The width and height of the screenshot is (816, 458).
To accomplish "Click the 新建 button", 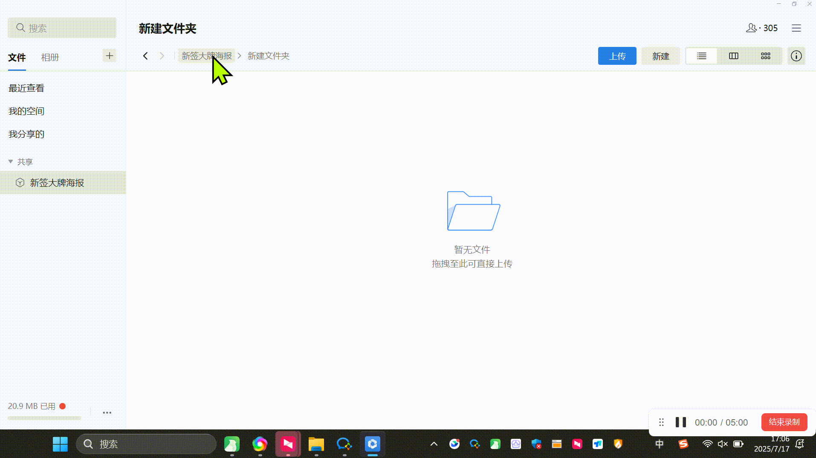I will [660, 56].
